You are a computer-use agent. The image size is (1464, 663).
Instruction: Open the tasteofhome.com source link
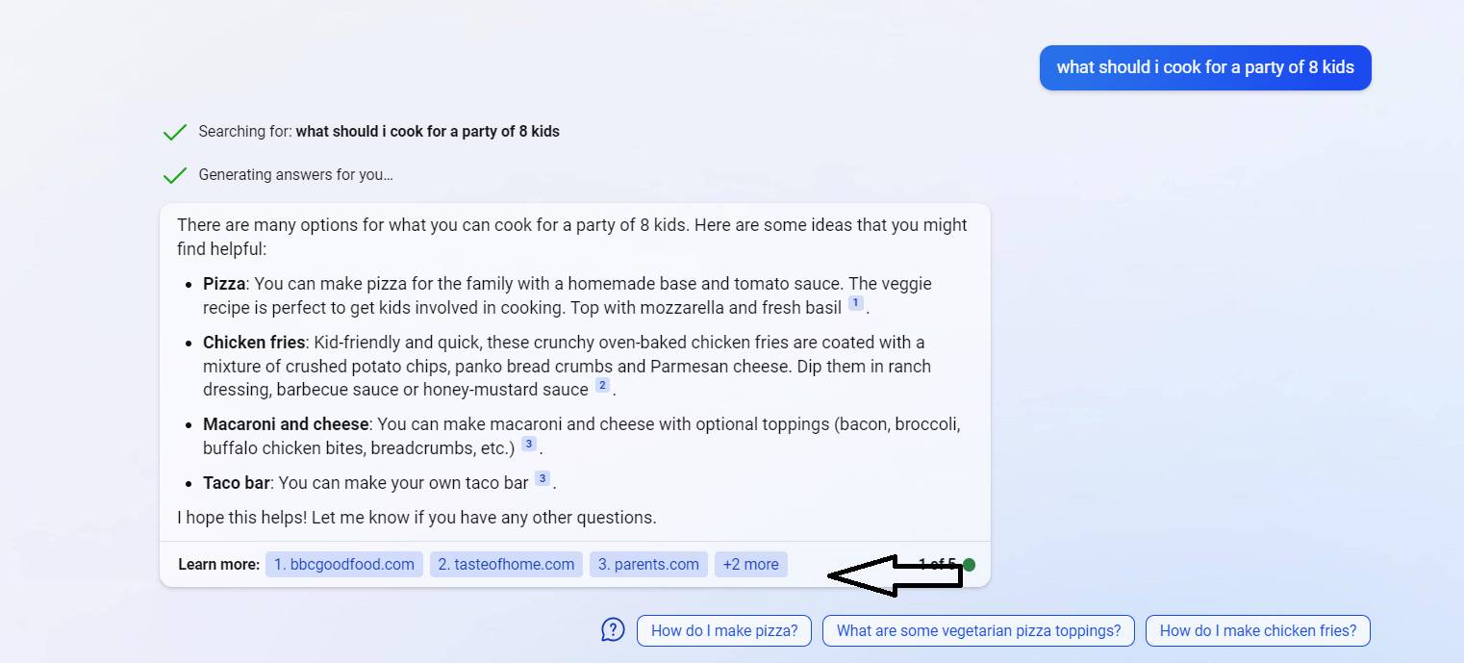click(x=506, y=565)
